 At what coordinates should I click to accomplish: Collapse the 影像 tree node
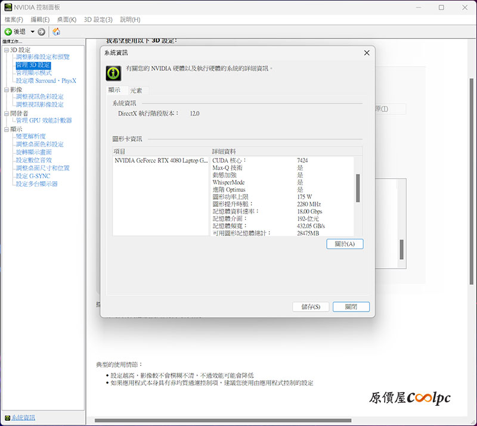pos(7,90)
